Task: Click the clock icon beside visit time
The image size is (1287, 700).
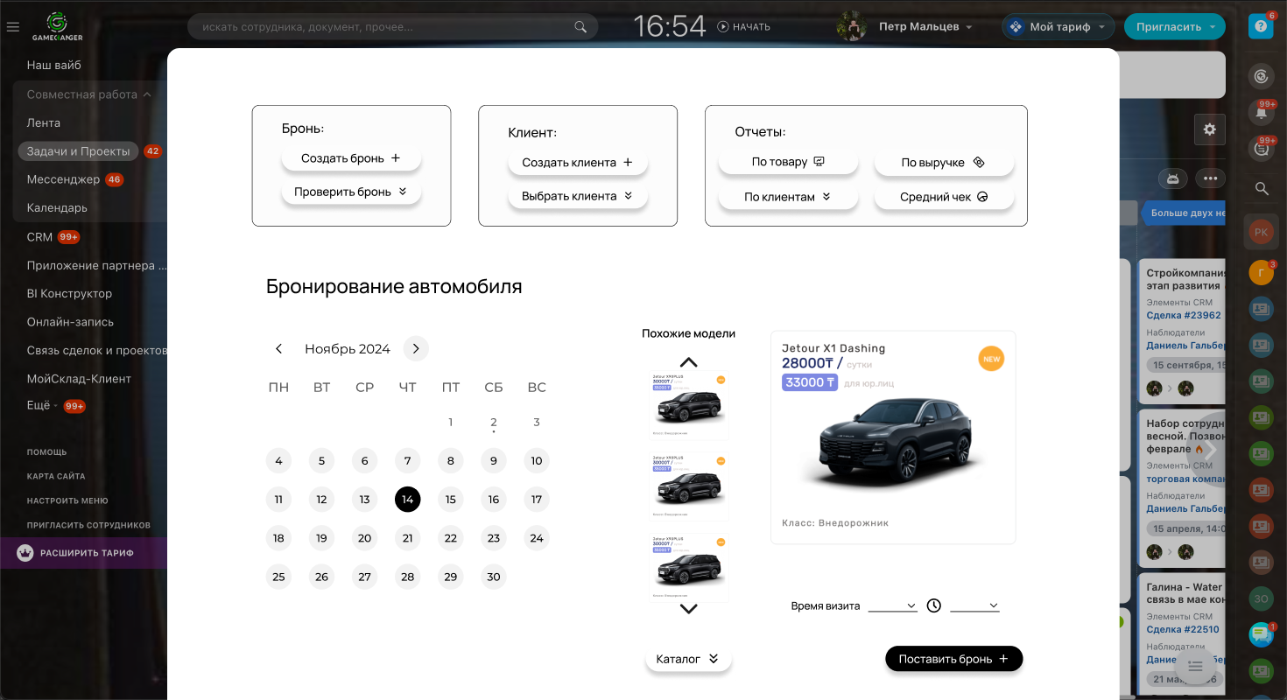Action: [x=934, y=605]
